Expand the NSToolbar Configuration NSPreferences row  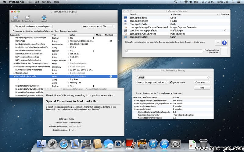pos(14,67)
